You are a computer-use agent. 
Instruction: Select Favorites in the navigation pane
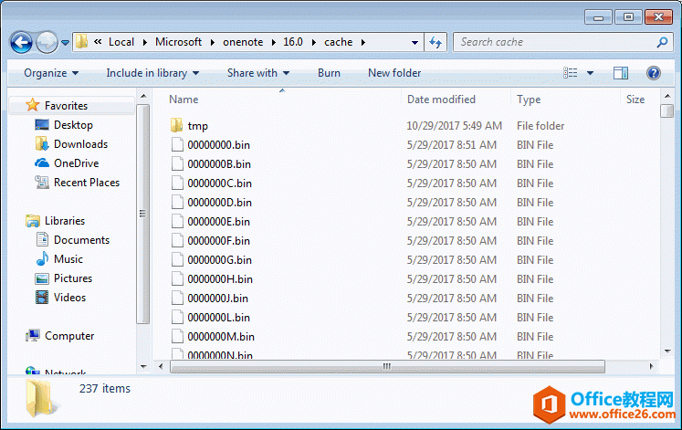[x=66, y=106]
